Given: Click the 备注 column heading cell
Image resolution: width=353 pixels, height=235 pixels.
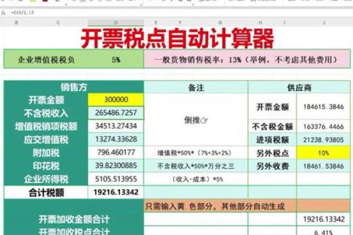Looking at the screenshot, I should (196, 87).
